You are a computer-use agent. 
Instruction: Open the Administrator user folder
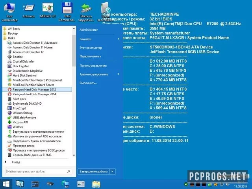(x=89, y=30)
